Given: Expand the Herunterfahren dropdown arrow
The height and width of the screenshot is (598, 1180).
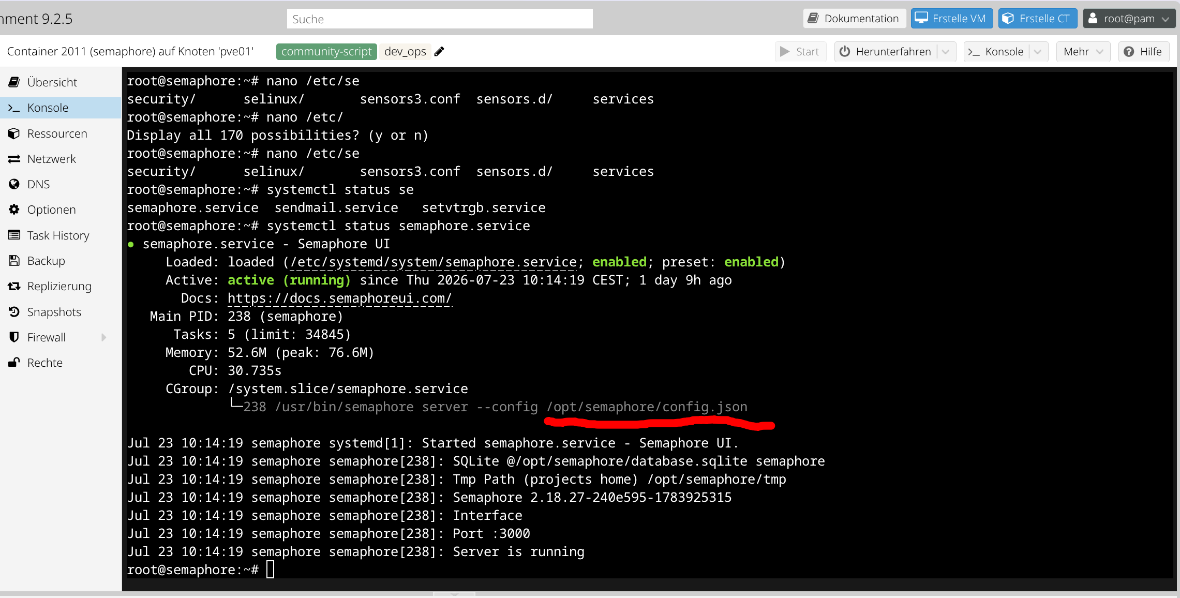Looking at the screenshot, I should (946, 51).
